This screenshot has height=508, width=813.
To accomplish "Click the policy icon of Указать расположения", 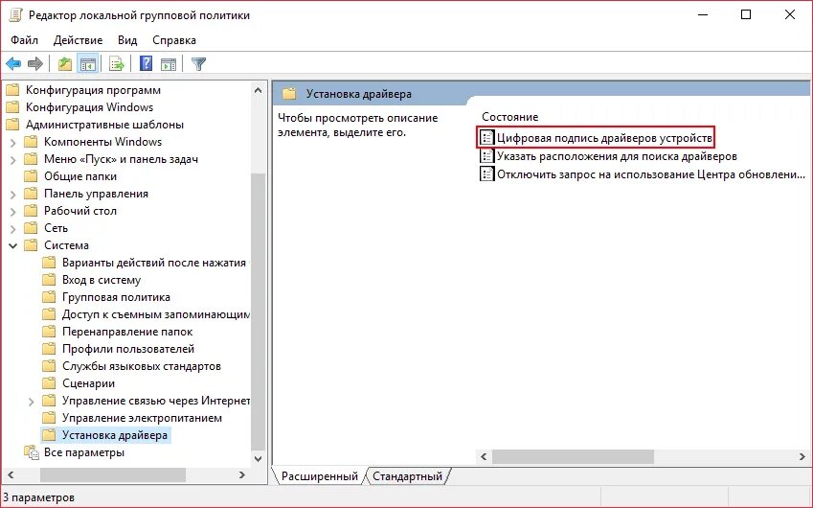I will [486, 155].
